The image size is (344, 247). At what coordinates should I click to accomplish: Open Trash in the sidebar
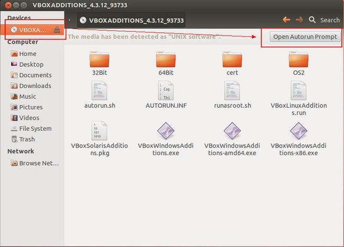[32, 139]
